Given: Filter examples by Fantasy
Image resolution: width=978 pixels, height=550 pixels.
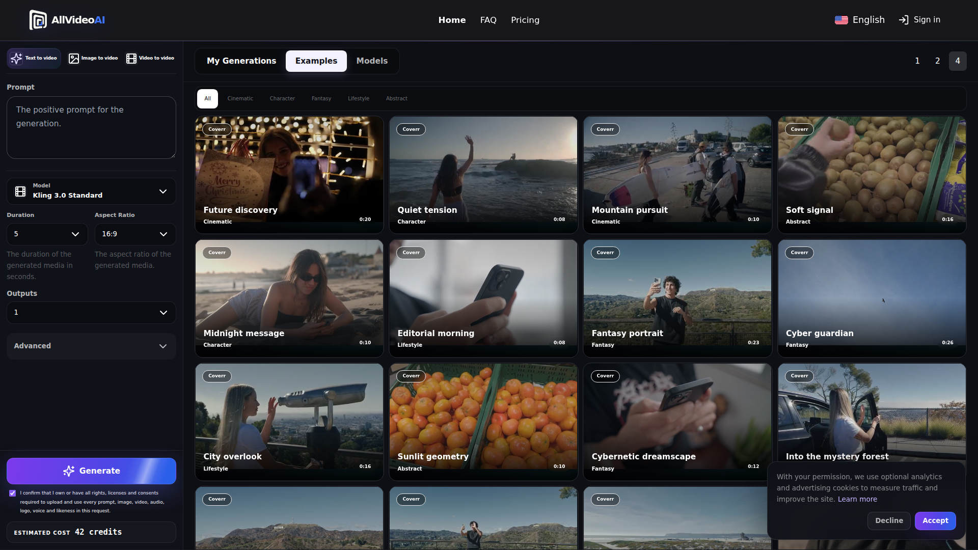Looking at the screenshot, I should coord(321,99).
